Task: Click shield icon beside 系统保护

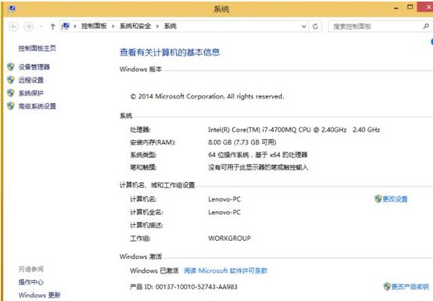Action: 10,93
